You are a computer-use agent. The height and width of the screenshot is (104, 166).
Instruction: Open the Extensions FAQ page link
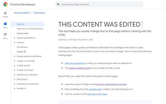point(98,94)
